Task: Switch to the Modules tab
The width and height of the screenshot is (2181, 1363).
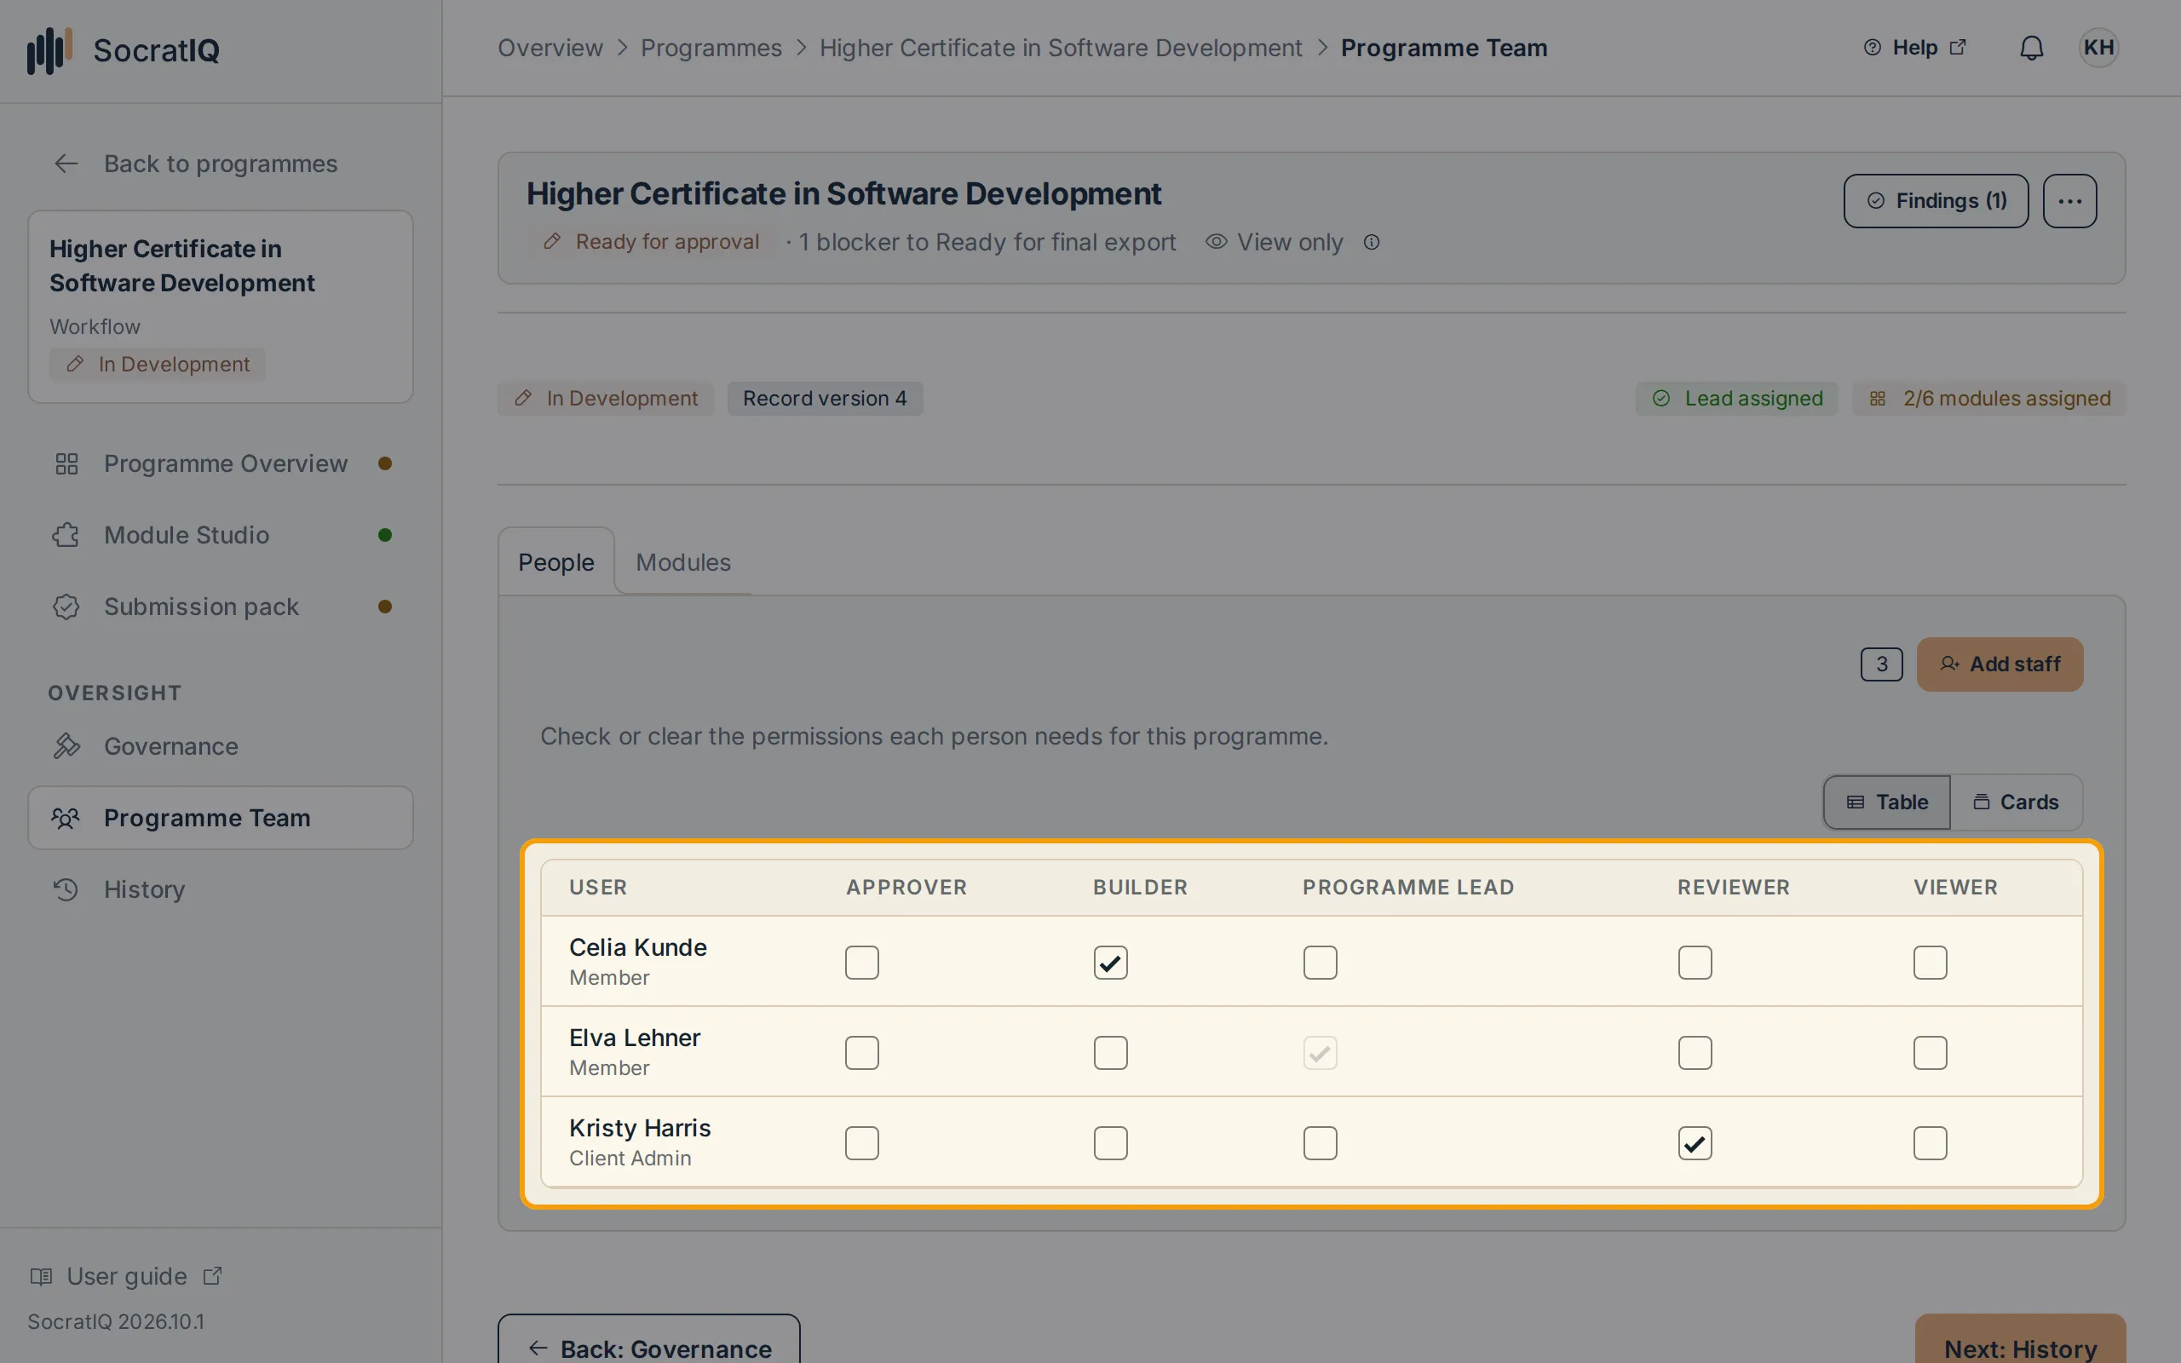Action: pyautogui.click(x=683, y=562)
